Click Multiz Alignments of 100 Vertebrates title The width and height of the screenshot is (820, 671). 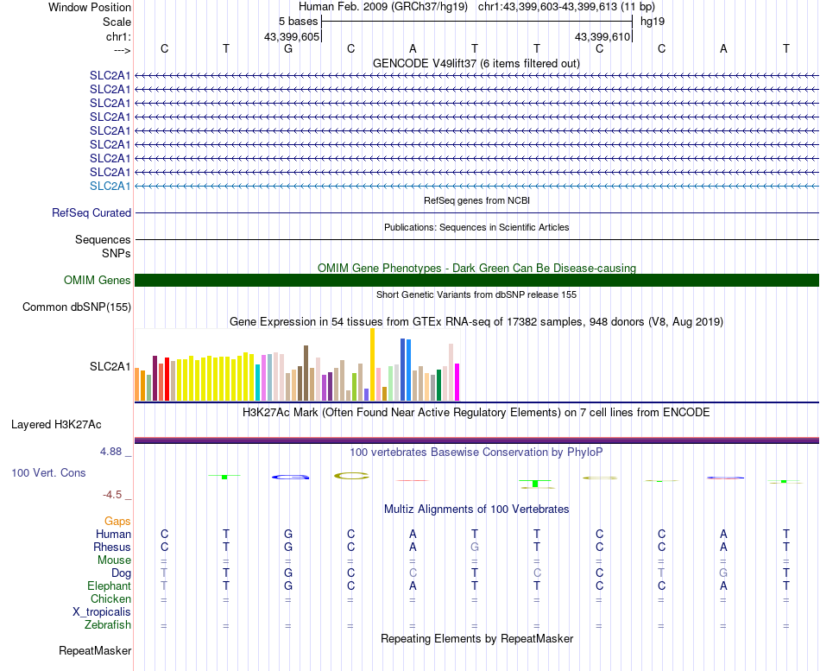tap(476, 509)
